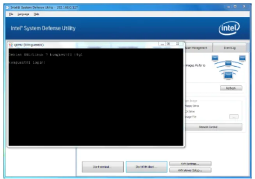Open KVM Settings dialog
Screen dimensions: 255x179
click(190, 163)
